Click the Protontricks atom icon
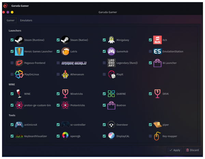 (x=65, y=105)
